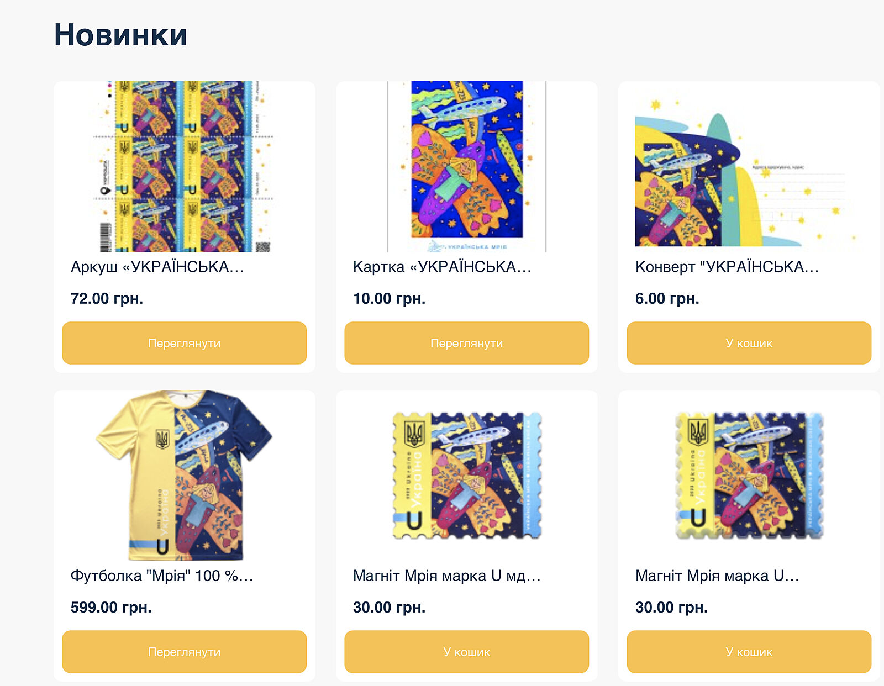This screenshot has width=884, height=686.
Task: Open the Футболка "Мрія" 100 %... title link
Action: pos(162,576)
